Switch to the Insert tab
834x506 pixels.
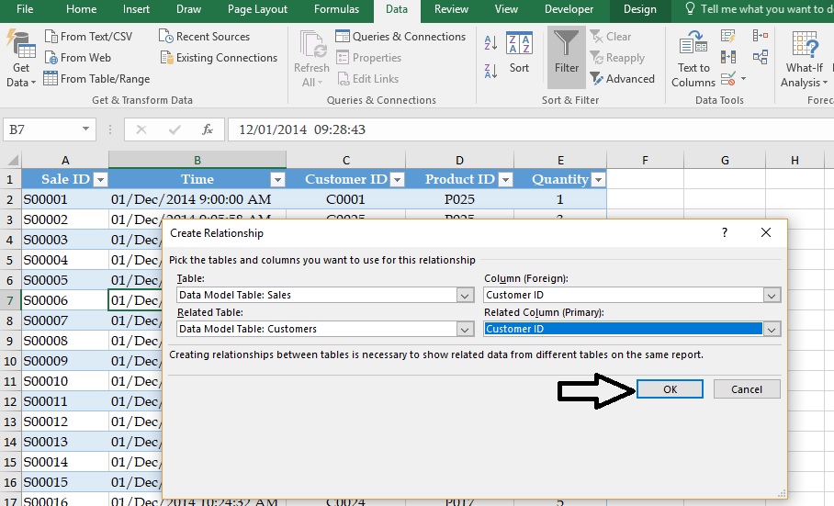136,9
